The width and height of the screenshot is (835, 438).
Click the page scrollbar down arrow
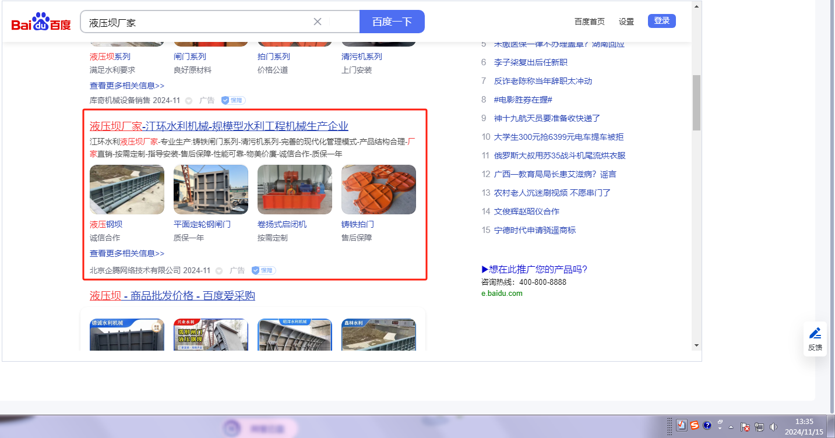click(696, 345)
